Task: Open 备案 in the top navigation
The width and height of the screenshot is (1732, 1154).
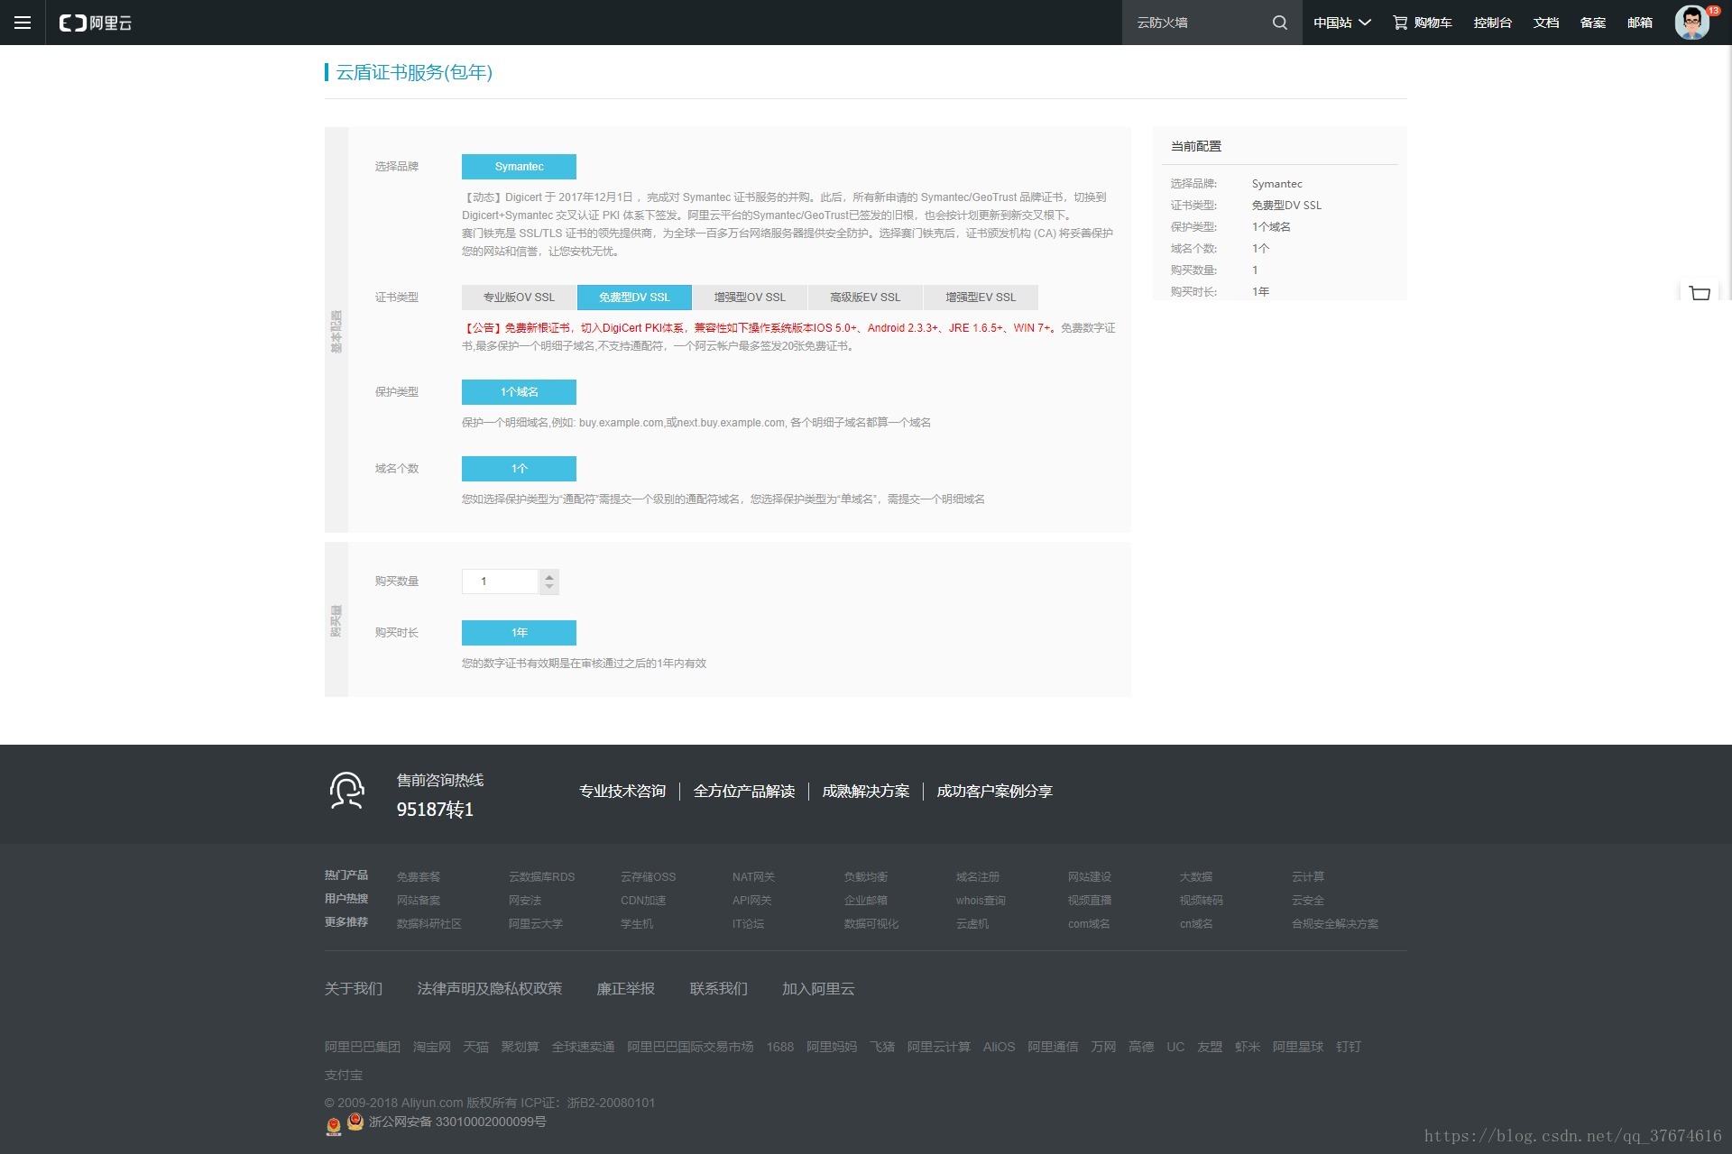Action: (1593, 23)
